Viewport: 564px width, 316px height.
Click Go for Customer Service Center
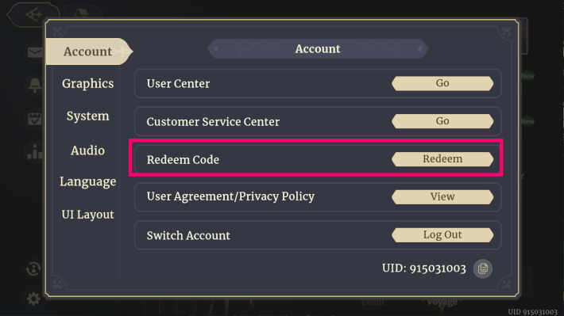pyautogui.click(x=442, y=121)
